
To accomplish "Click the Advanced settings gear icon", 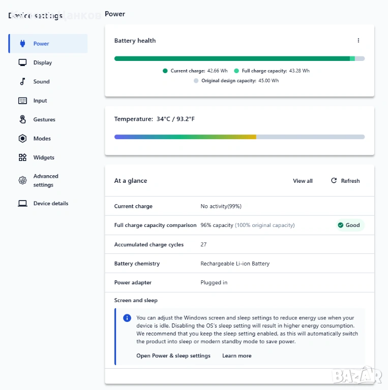I will 22,180.
